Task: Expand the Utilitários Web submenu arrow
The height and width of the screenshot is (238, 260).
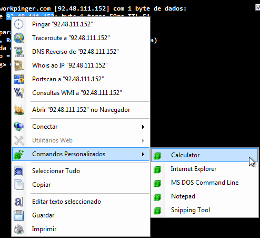Action: tap(143, 140)
